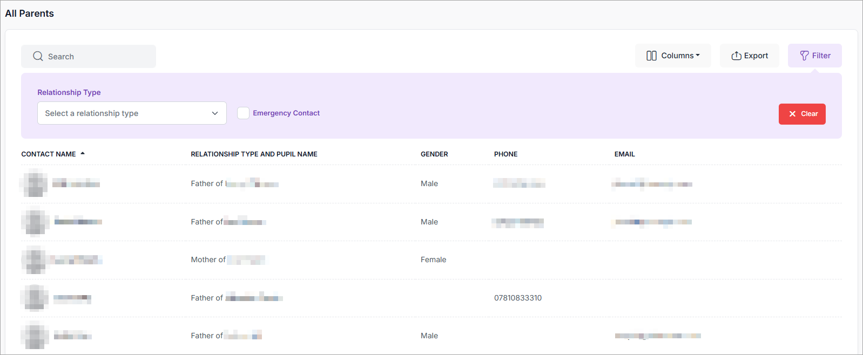
Task: Click phone number 07810833310
Action: (x=517, y=298)
